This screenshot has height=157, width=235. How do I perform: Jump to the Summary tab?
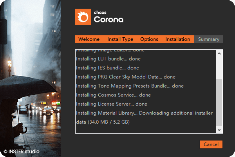tap(208, 39)
